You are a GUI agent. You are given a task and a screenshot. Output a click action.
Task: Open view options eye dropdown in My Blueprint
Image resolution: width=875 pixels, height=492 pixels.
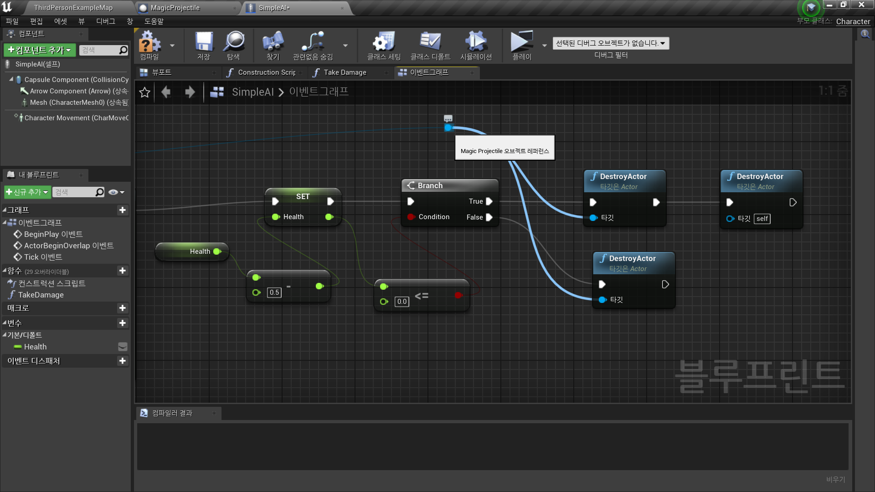point(116,192)
